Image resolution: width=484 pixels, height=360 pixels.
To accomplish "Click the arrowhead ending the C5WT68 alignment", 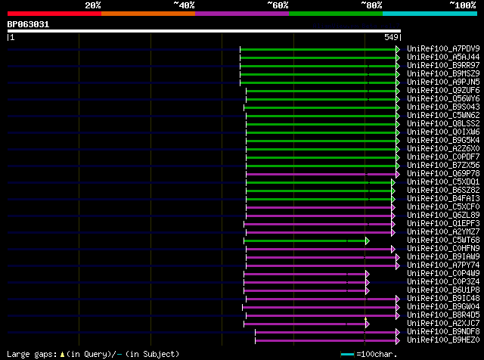I will [x=368, y=241].
